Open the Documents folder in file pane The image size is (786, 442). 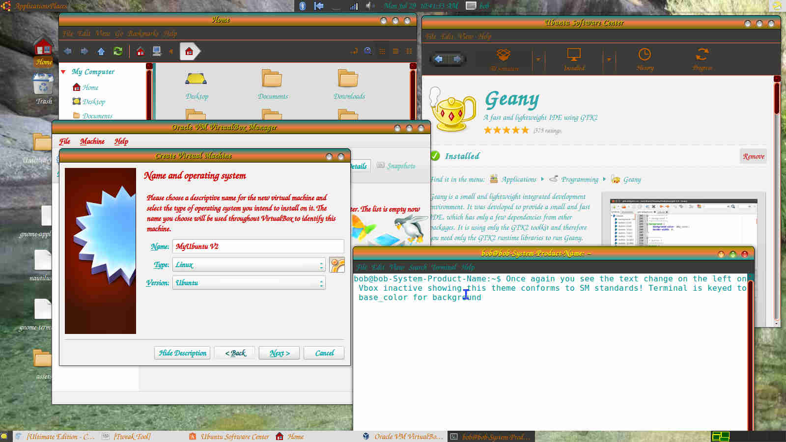[273, 85]
